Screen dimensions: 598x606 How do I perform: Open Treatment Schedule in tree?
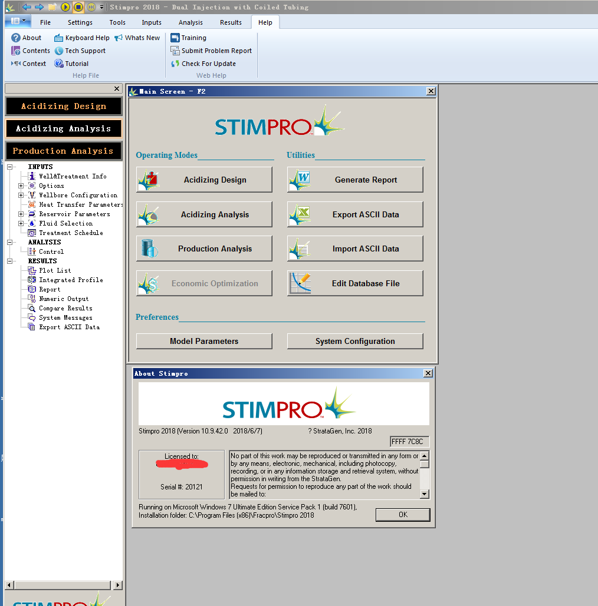(71, 233)
